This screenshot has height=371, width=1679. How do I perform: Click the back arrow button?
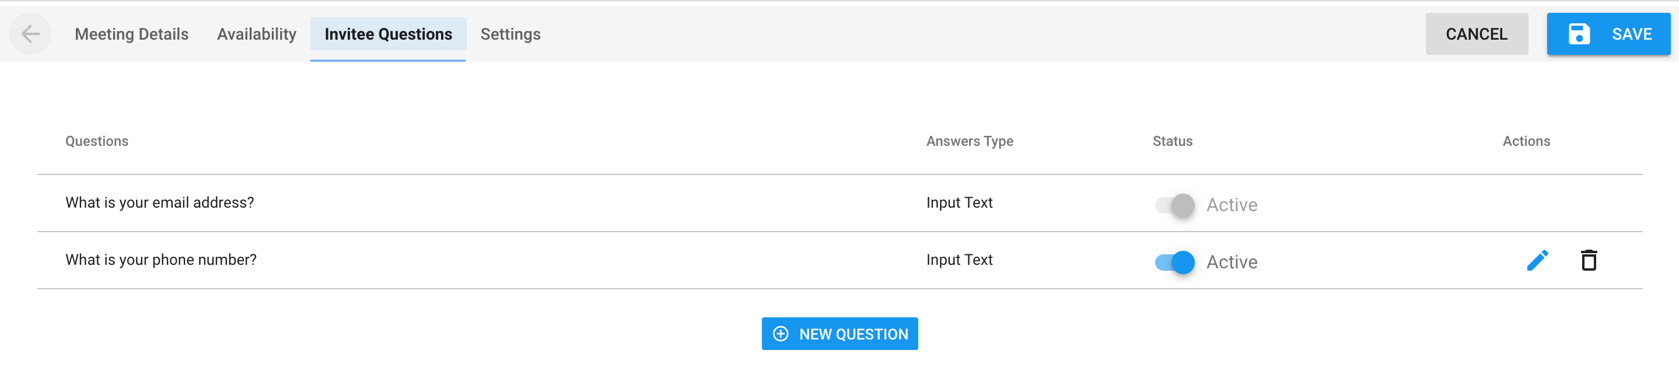(31, 34)
